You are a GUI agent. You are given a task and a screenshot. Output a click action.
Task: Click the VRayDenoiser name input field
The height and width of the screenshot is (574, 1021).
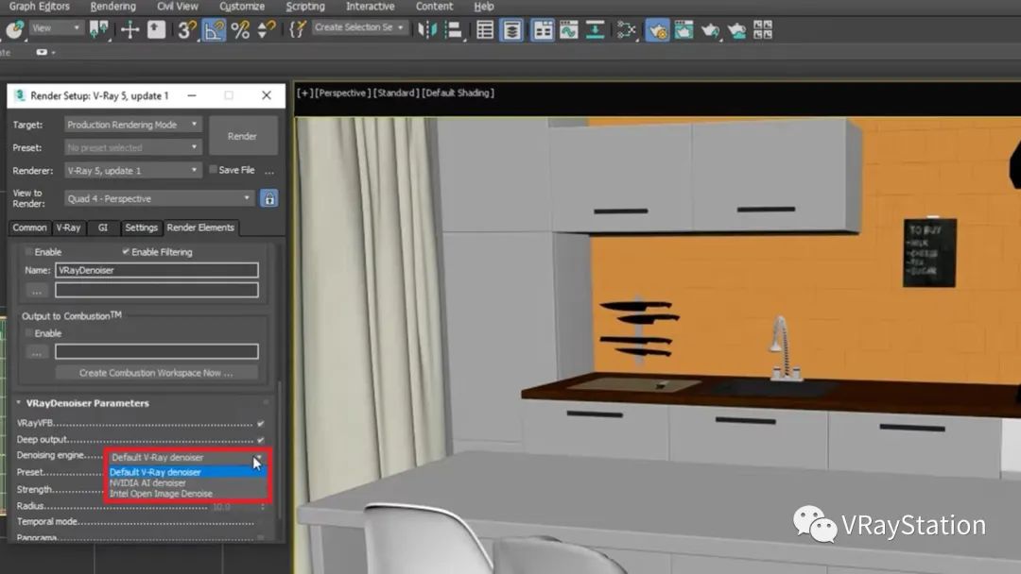156,270
